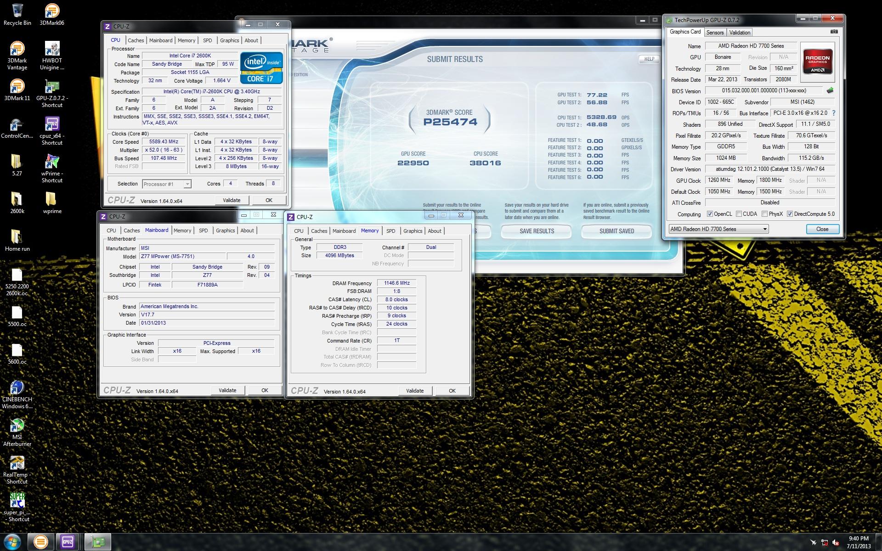
Task: Toggle the DirectCompute 5.0 checkbox
Action: (x=790, y=214)
